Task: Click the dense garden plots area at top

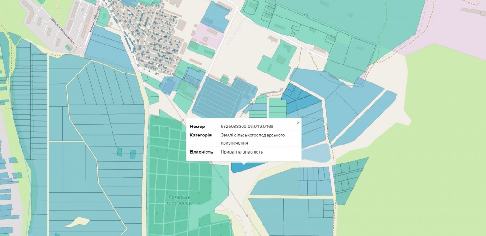Action: 157,43
